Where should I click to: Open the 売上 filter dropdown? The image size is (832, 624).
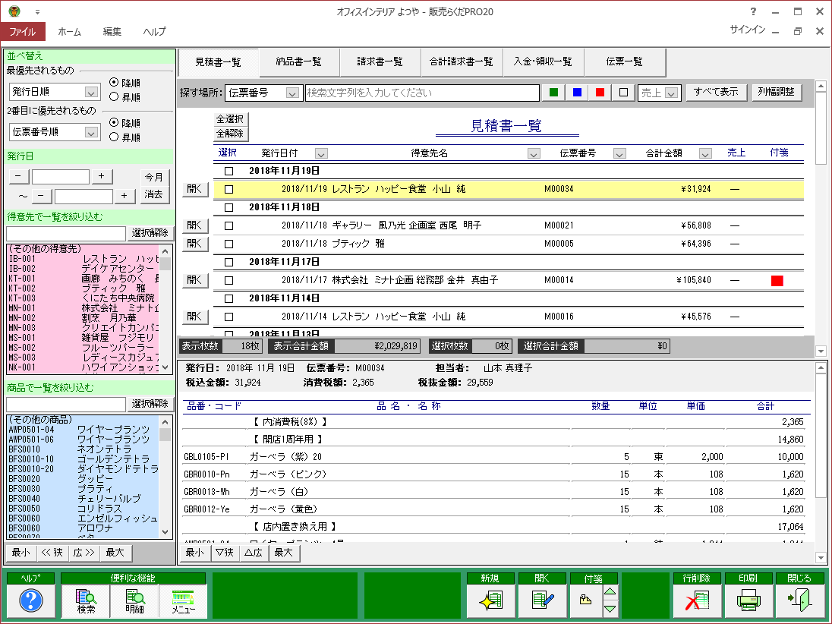(671, 93)
